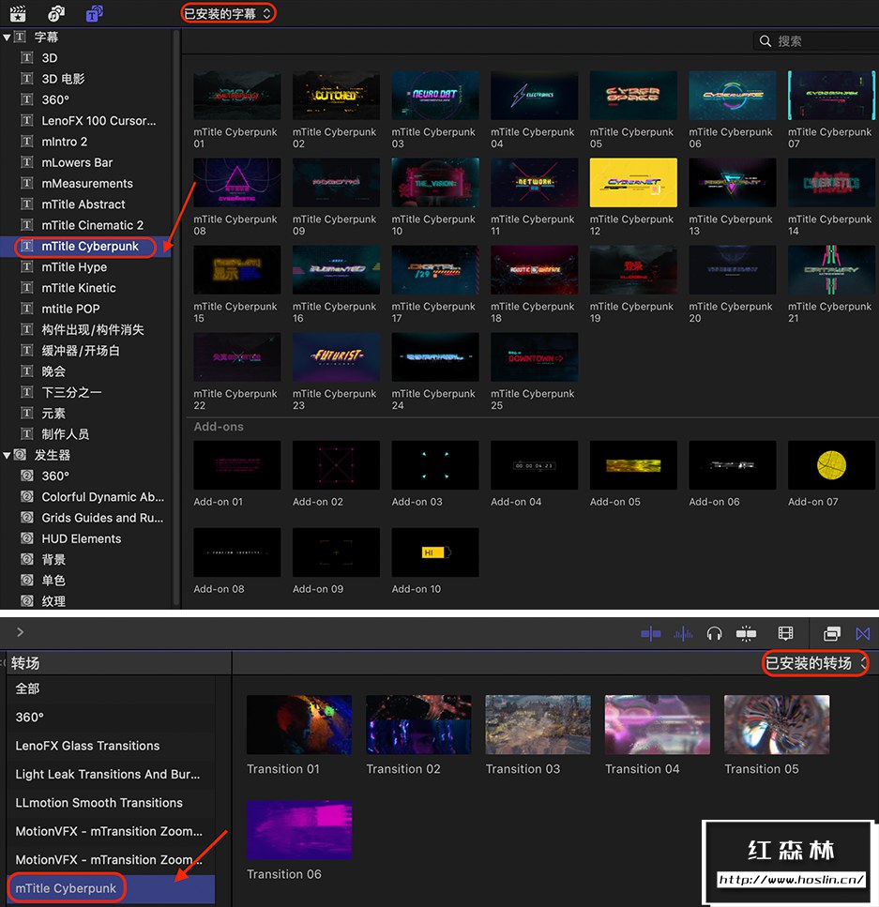Select mTitle Cyberpunk in transitions list

point(66,888)
